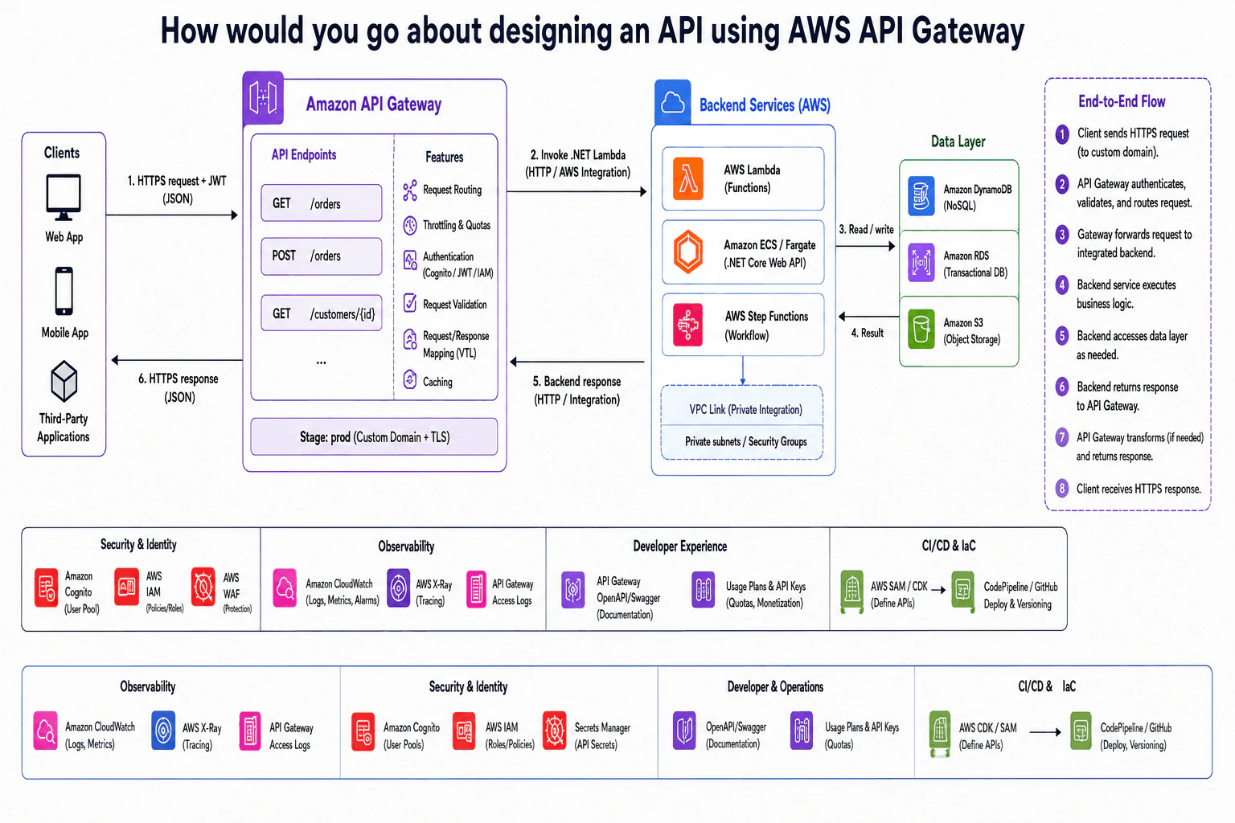Click the purple Amazon API Gateway logo icon
Image resolution: width=1235 pixels, height=823 pixels.
(x=263, y=98)
